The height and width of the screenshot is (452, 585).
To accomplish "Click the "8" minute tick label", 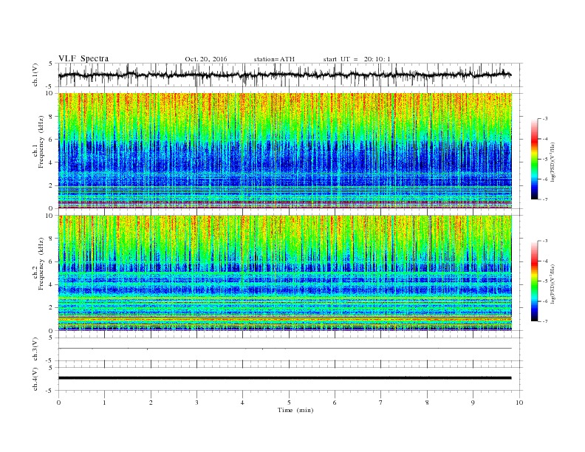I will pyautogui.click(x=427, y=403).
